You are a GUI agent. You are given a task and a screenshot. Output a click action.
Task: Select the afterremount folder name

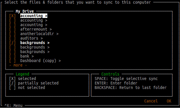34,29
